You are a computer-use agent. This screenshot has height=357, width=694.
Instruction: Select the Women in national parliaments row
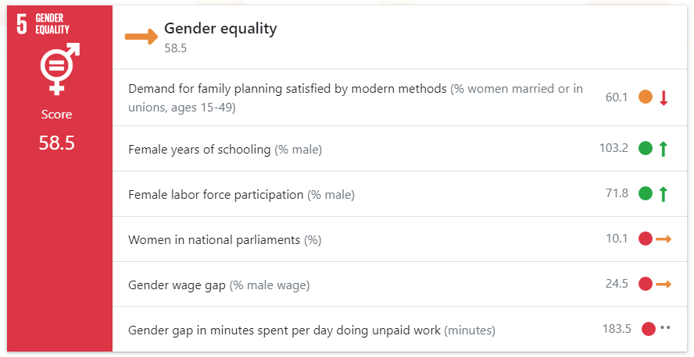(x=394, y=239)
